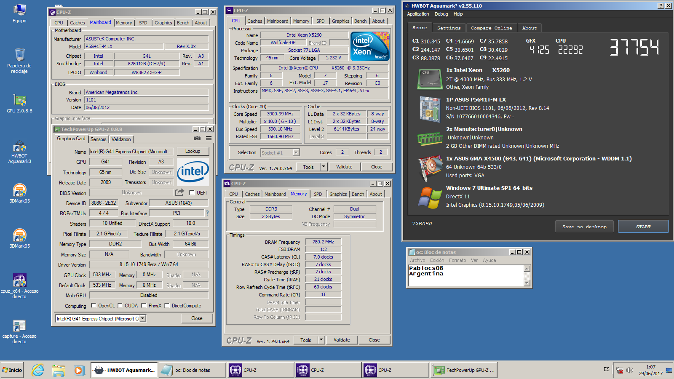
Task: Click Notepad text area with Pablocs08
Action: coord(466,276)
